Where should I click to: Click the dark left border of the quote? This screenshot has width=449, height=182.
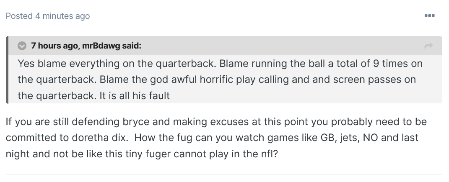click(7, 69)
